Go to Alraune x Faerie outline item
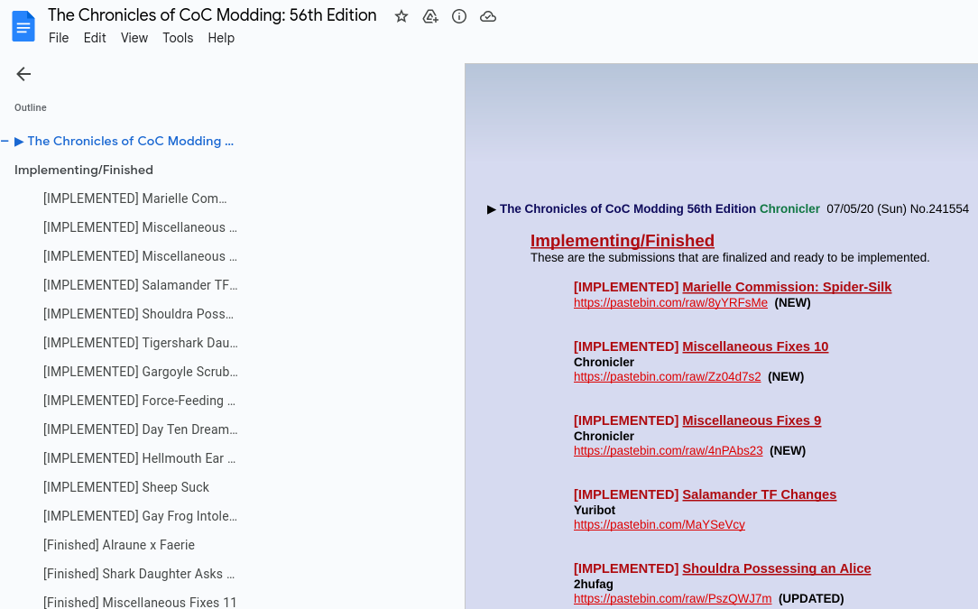This screenshot has height=609, width=978. click(x=119, y=545)
